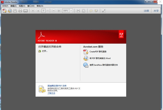Viewport: 163px width, 110px height.
Task: Minimize the Adobe Reader window
Action: point(147,1)
